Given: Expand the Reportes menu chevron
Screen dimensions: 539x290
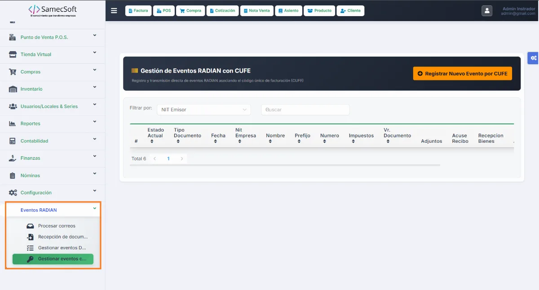Looking at the screenshot, I should [x=95, y=122].
